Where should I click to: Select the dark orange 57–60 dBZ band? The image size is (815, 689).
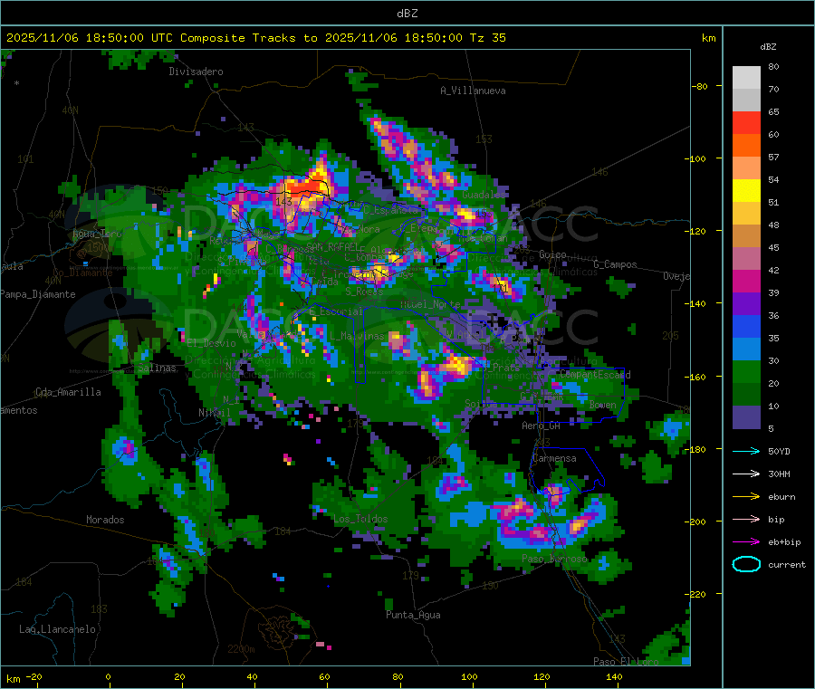[746, 146]
